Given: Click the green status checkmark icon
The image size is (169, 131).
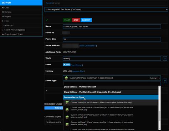Looking at the screenshot, I should pyautogui.click(x=47, y=20).
